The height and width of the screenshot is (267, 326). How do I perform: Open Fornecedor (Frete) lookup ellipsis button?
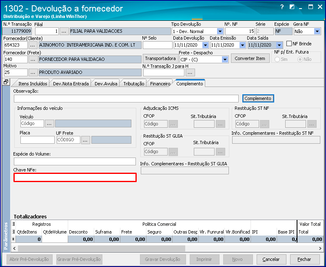pyautogui.click(x=33, y=60)
